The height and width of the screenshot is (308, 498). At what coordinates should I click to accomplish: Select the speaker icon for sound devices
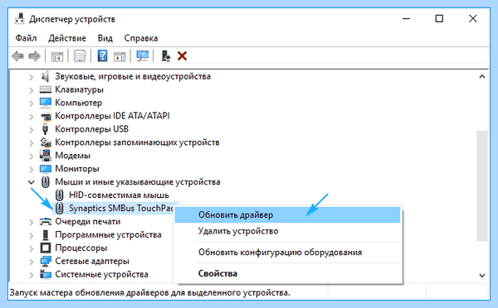[x=46, y=76]
